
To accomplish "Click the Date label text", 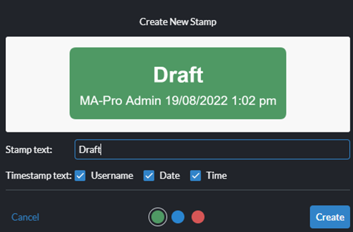I will point(170,175).
